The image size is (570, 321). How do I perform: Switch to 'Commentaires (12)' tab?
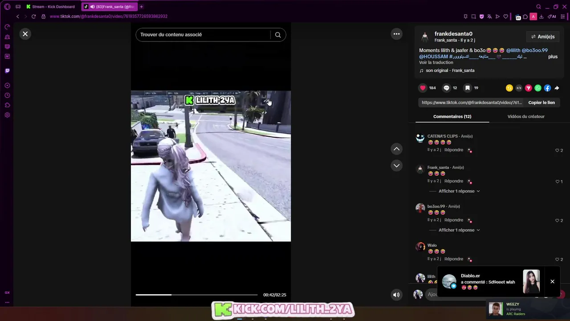pos(452,116)
